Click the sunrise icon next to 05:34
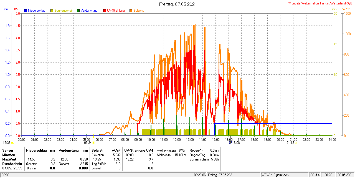 click(93, 143)
